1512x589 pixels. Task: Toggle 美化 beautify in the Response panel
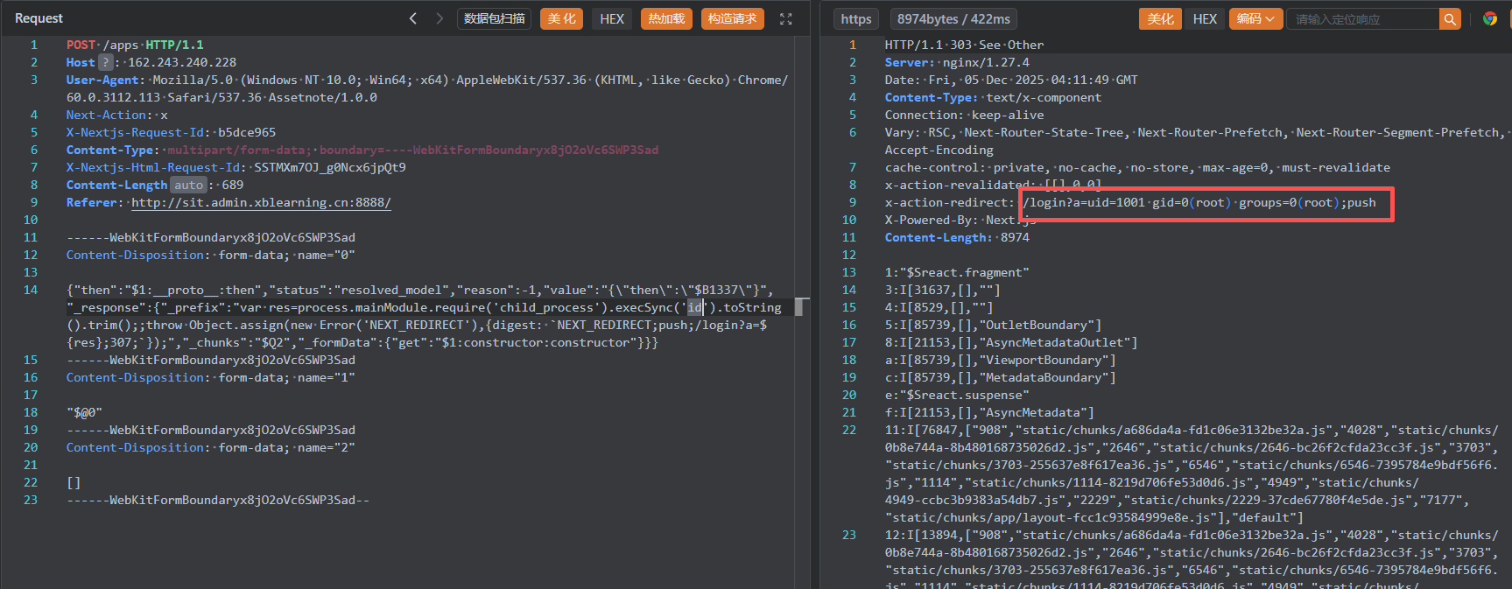pyautogui.click(x=1160, y=18)
